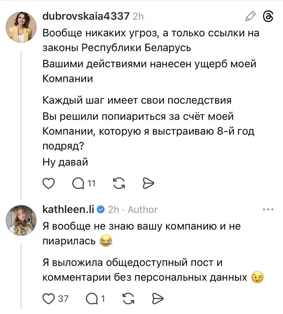Like the dubrovskaia4337 post with heart icon

(48, 184)
